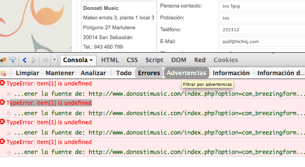Click the highlighted second TypeError message
Image resolution: width=305 pixels, height=167 pixels.
tap(49, 103)
